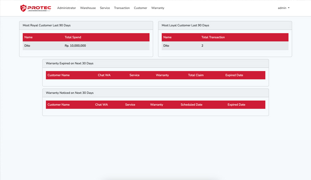Click Most Loyal Customer panel header
Viewport: 311px width, 180px height.
pyautogui.click(x=185, y=25)
